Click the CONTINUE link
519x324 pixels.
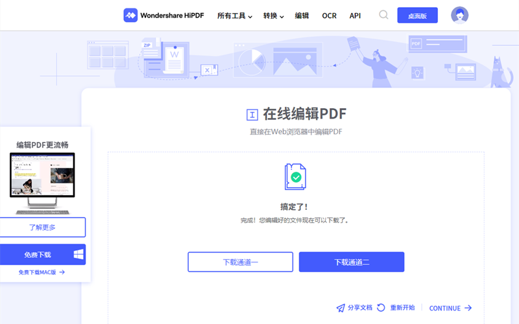[x=450, y=308]
